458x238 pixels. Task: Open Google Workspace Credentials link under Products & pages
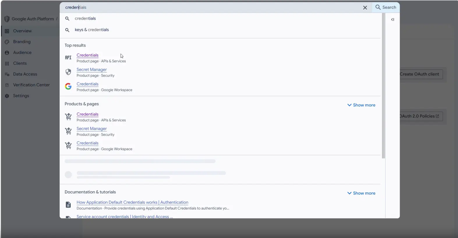tap(87, 143)
